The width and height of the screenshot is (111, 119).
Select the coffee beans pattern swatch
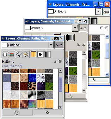15,86
